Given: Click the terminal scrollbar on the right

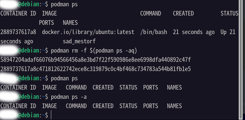Looking at the screenshot, I should point(241,60).
